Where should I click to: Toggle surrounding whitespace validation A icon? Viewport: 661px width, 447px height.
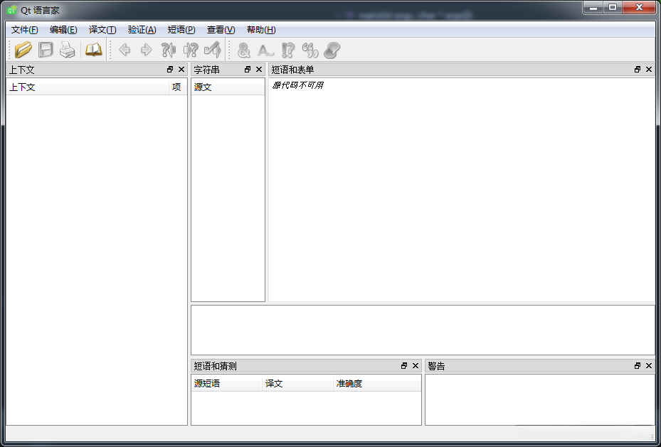265,50
